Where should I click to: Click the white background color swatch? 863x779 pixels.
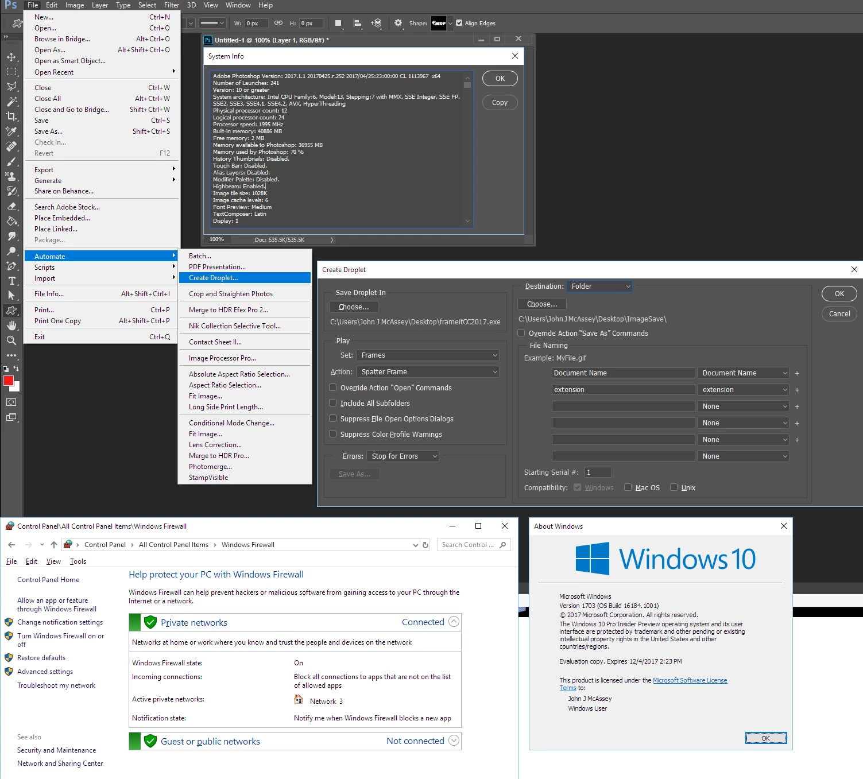pos(17,387)
